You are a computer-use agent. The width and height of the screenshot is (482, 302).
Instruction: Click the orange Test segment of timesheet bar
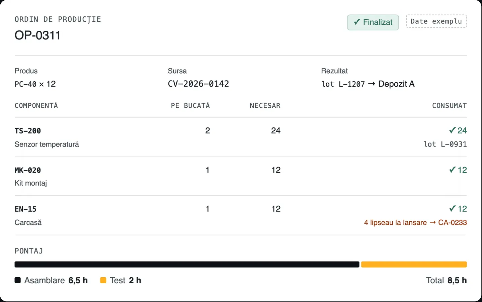[414, 265]
